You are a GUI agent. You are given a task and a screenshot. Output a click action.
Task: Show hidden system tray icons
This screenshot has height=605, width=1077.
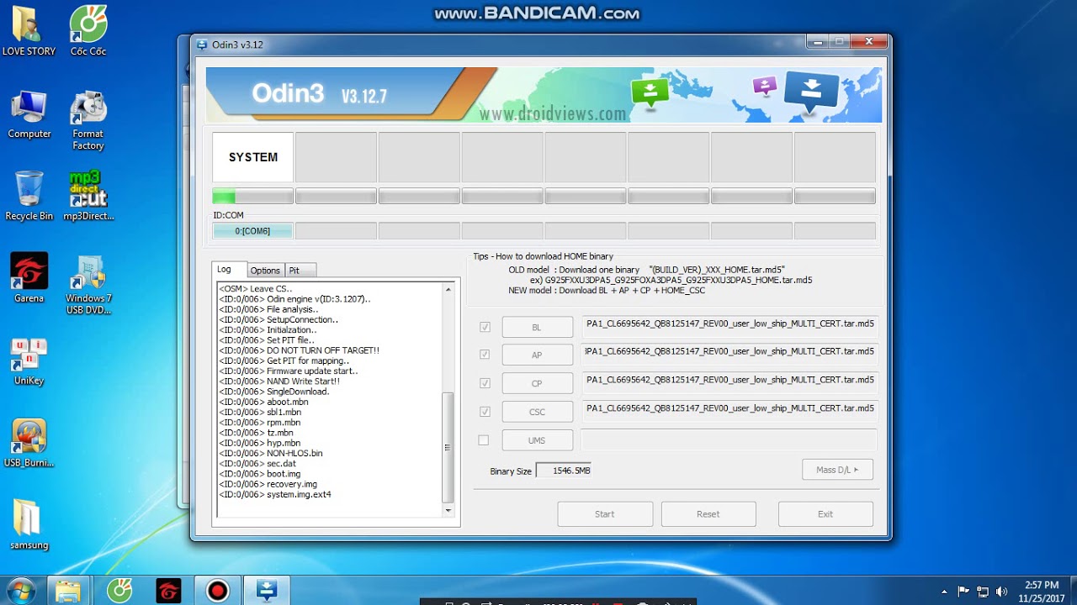pyautogui.click(x=944, y=592)
